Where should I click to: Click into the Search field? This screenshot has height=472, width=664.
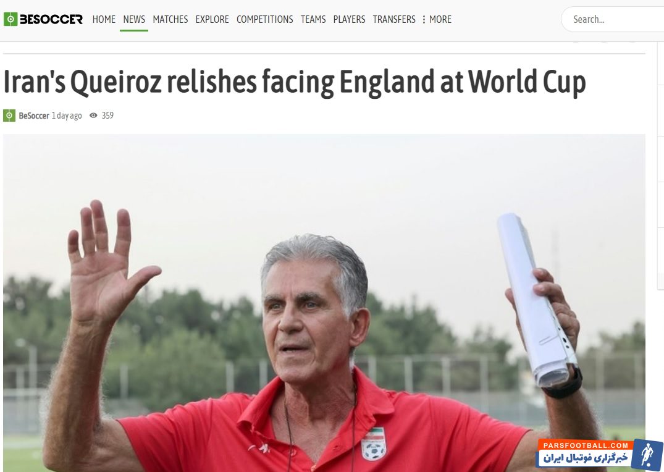(614, 20)
